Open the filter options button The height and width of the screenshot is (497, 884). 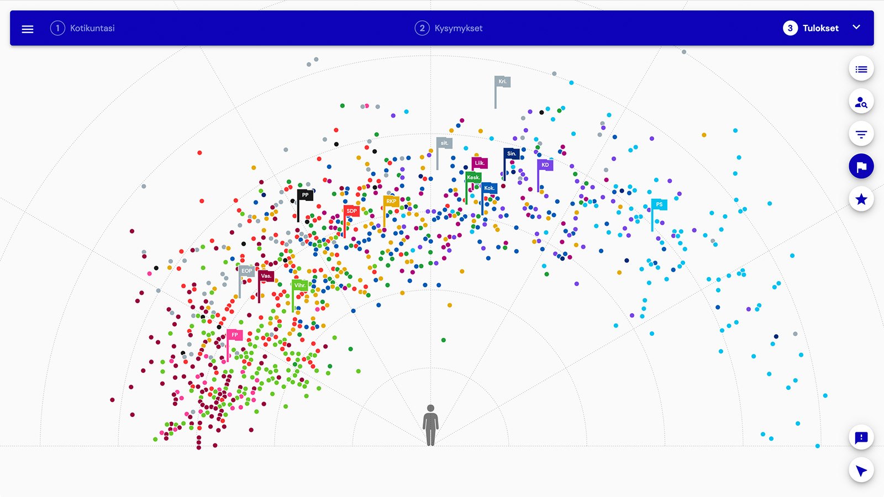[x=861, y=134]
